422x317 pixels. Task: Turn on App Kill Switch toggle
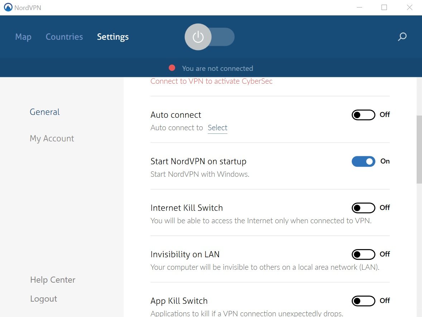(x=363, y=301)
